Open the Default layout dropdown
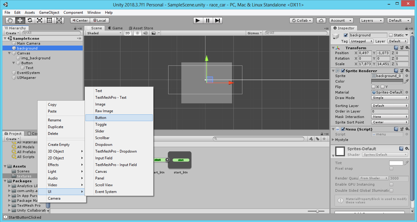Viewport: 417px width, 222px height. point(399,20)
